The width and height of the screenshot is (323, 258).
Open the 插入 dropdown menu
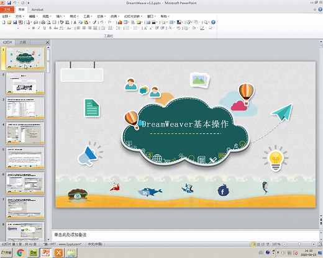point(60,16)
